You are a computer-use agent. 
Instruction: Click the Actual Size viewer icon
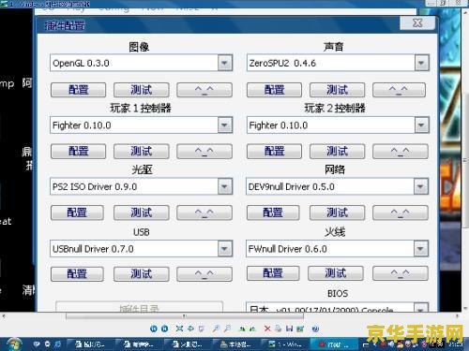(x=190, y=329)
